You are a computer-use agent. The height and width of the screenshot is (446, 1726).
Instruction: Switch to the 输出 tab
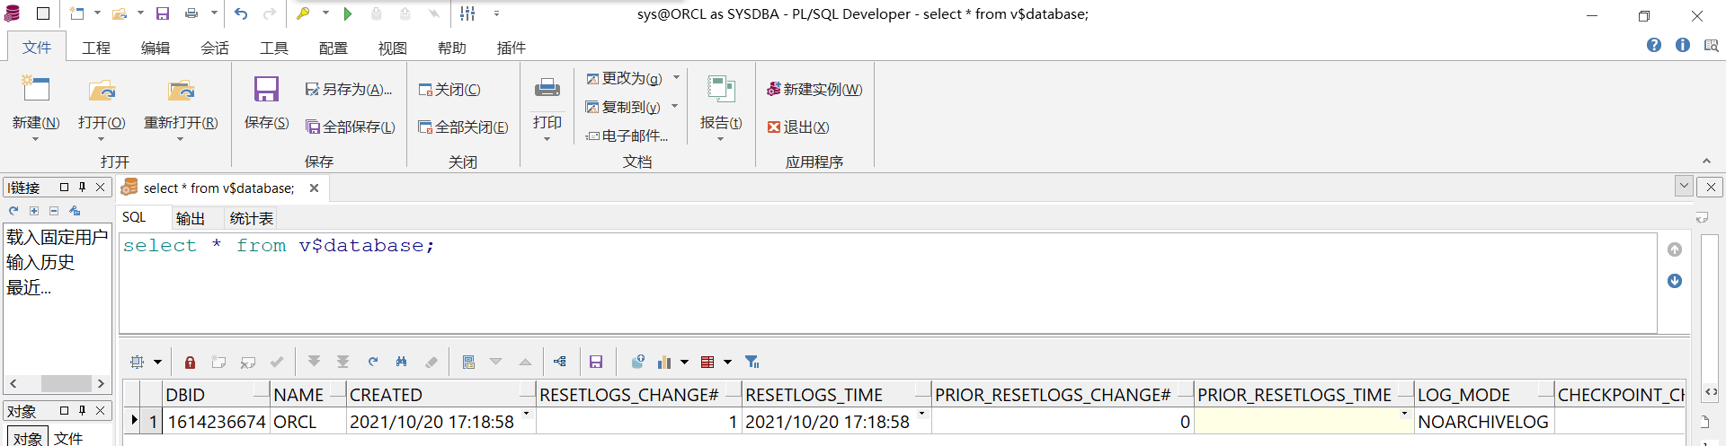point(191,218)
